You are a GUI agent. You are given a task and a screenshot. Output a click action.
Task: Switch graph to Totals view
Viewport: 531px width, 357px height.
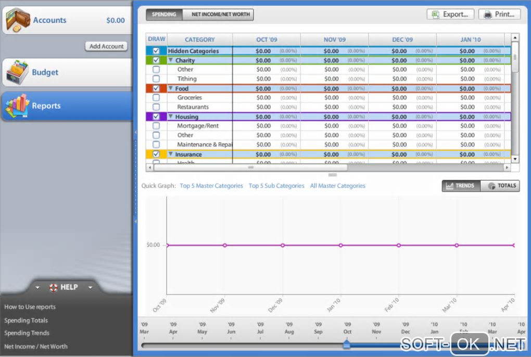[500, 186]
